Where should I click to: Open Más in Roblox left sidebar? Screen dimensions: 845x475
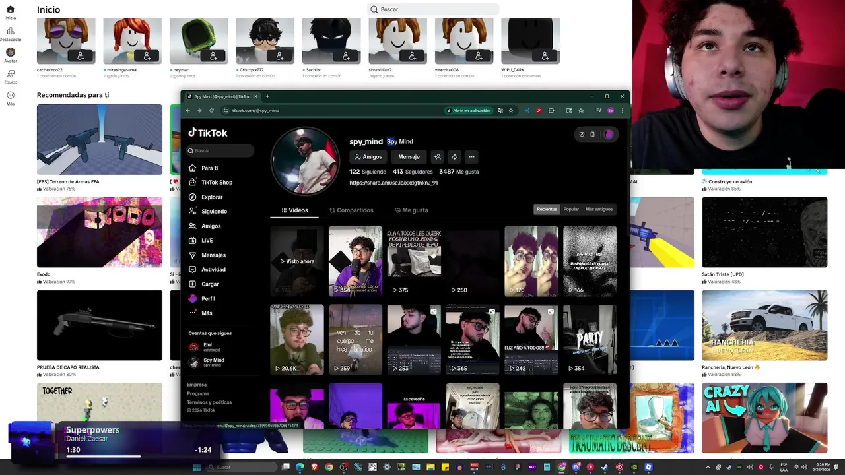click(x=10, y=98)
